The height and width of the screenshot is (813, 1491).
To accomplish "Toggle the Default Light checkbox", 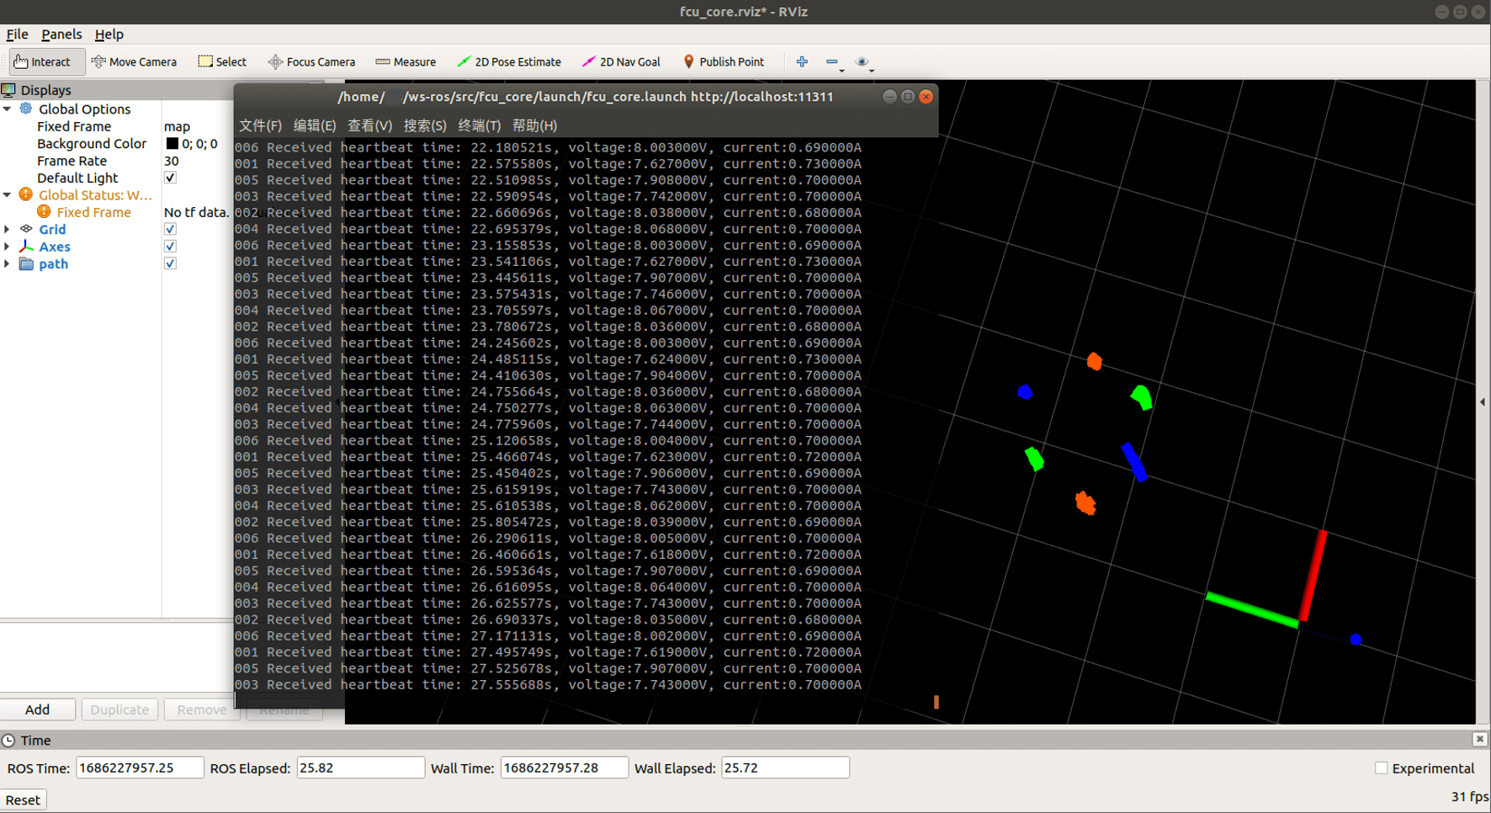I will pos(170,178).
